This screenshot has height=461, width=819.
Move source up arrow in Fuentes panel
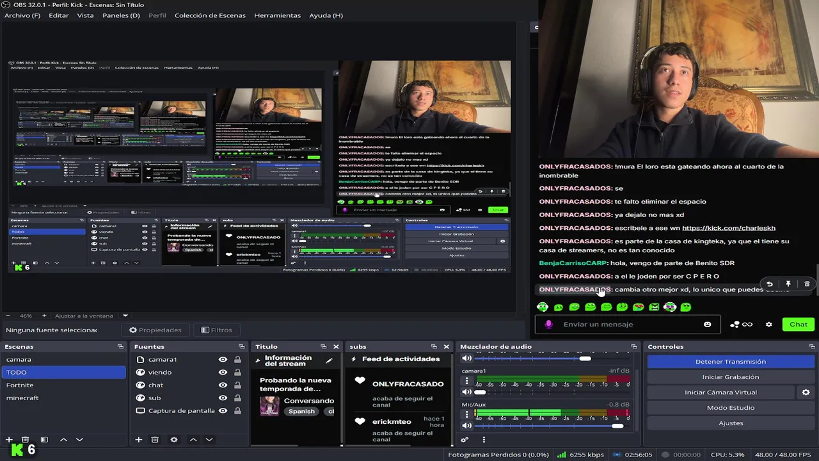(x=193, y=440)
